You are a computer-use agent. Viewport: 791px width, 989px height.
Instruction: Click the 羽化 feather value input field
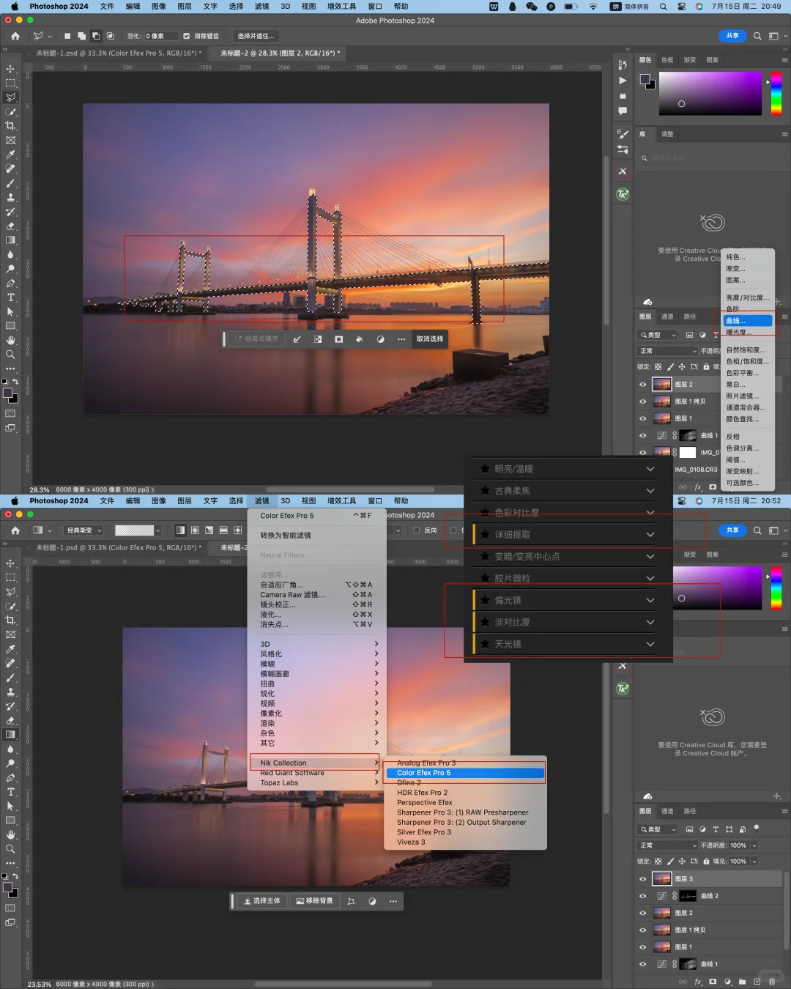coord(160,36)
